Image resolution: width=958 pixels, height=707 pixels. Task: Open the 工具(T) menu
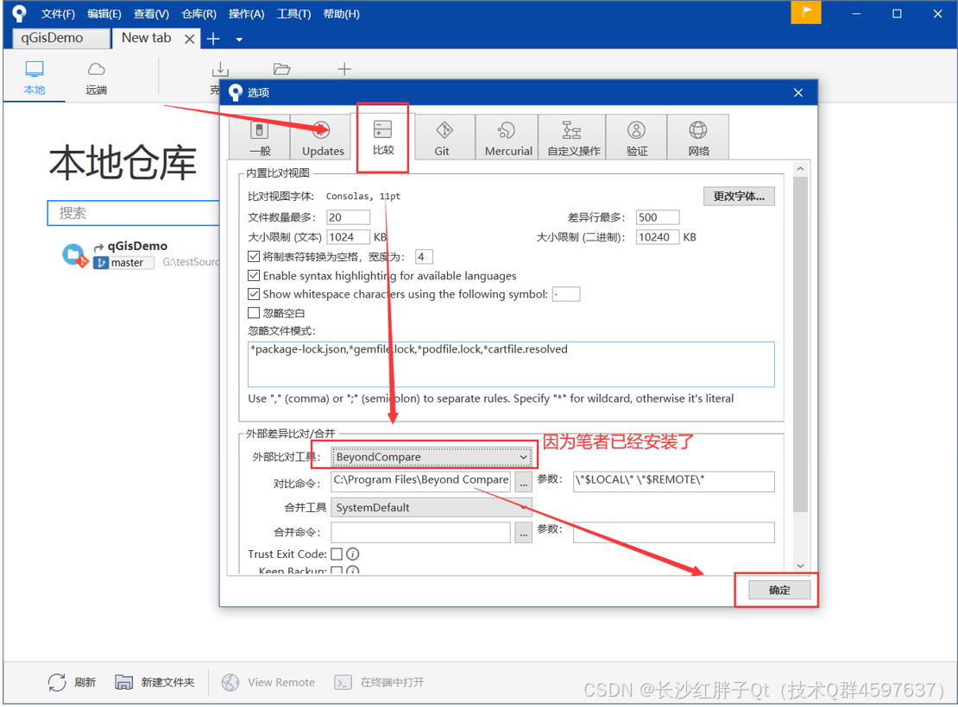(294, 14)
